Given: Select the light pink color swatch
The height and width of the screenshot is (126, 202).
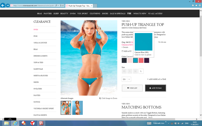Looking at the screenshot, I should click(x=130, y=60).
